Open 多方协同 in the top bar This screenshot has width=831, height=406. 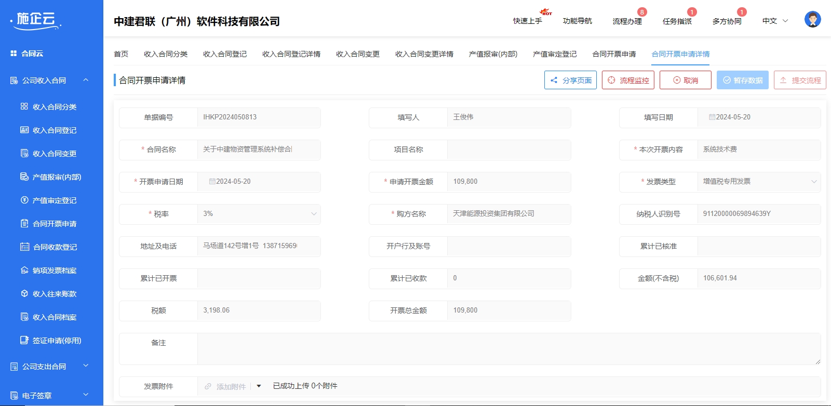pyautogui.click(x=727, y=21)
